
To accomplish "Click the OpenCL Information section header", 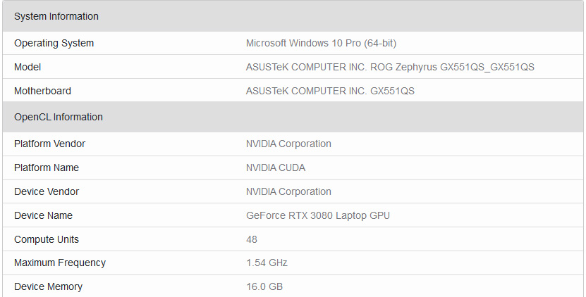I will (293, 117).
